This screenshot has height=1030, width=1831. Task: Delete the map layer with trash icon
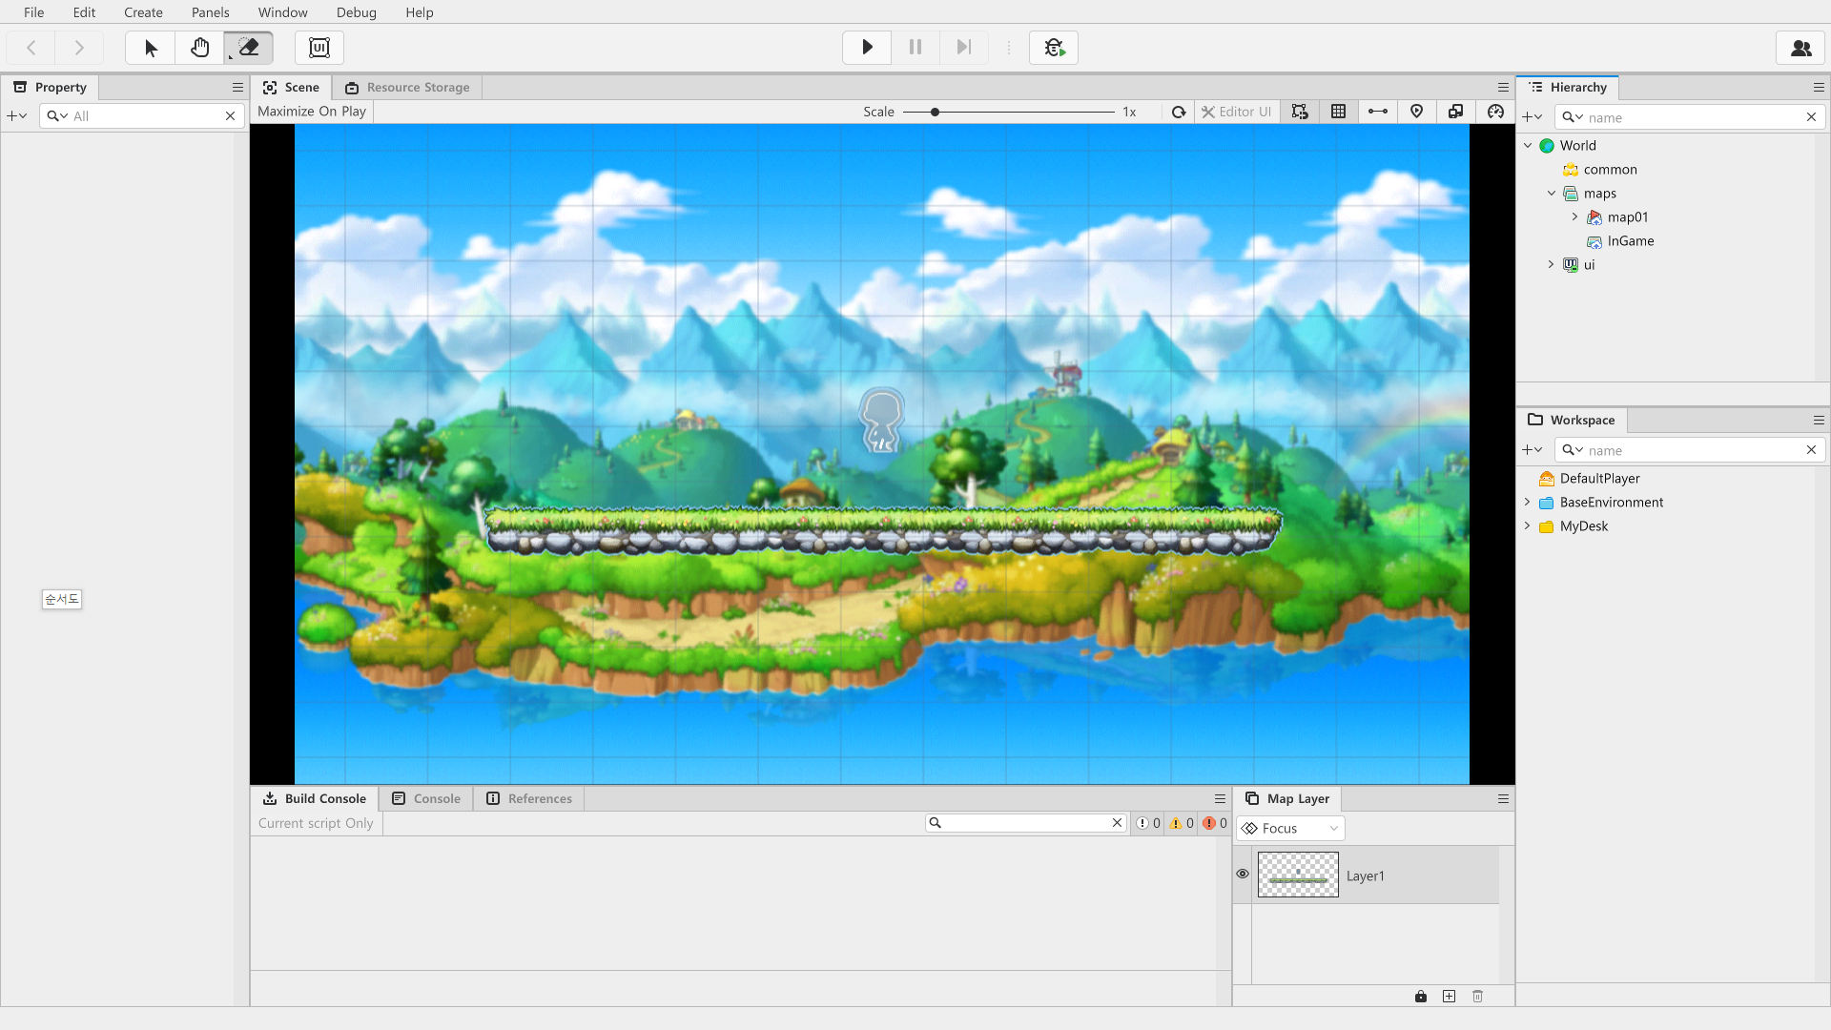[x=1478, y=996]
